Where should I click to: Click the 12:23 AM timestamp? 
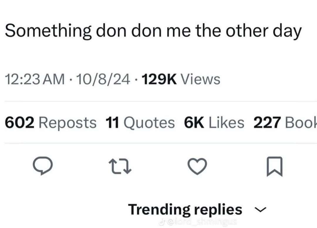coord(35,79)
